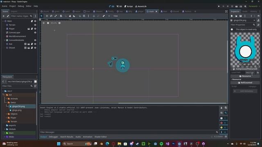Activate the Move Mode tool
Image resolution: width=262 pixels, height=147 pixels.
(x=47, y=16)
